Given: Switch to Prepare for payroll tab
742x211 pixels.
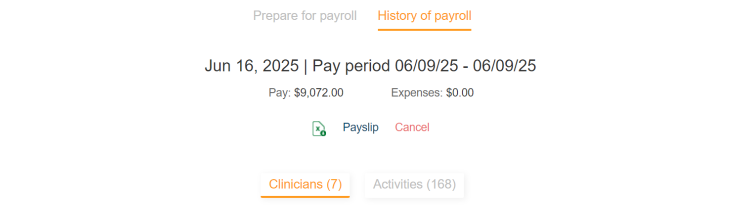Looking at the screenshot, I should [305, 16].
